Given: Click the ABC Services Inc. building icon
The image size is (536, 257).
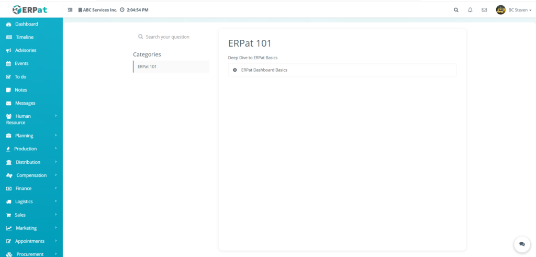Looking at the screenshot, I should click(x=80, y=10).
